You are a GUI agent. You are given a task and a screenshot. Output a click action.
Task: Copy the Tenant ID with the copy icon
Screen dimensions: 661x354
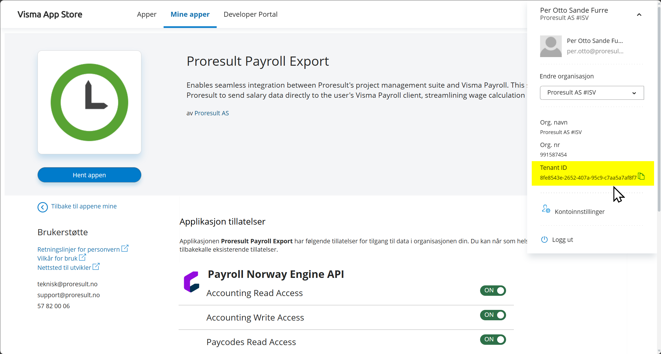pyautogui.click(x=641, y=176)
